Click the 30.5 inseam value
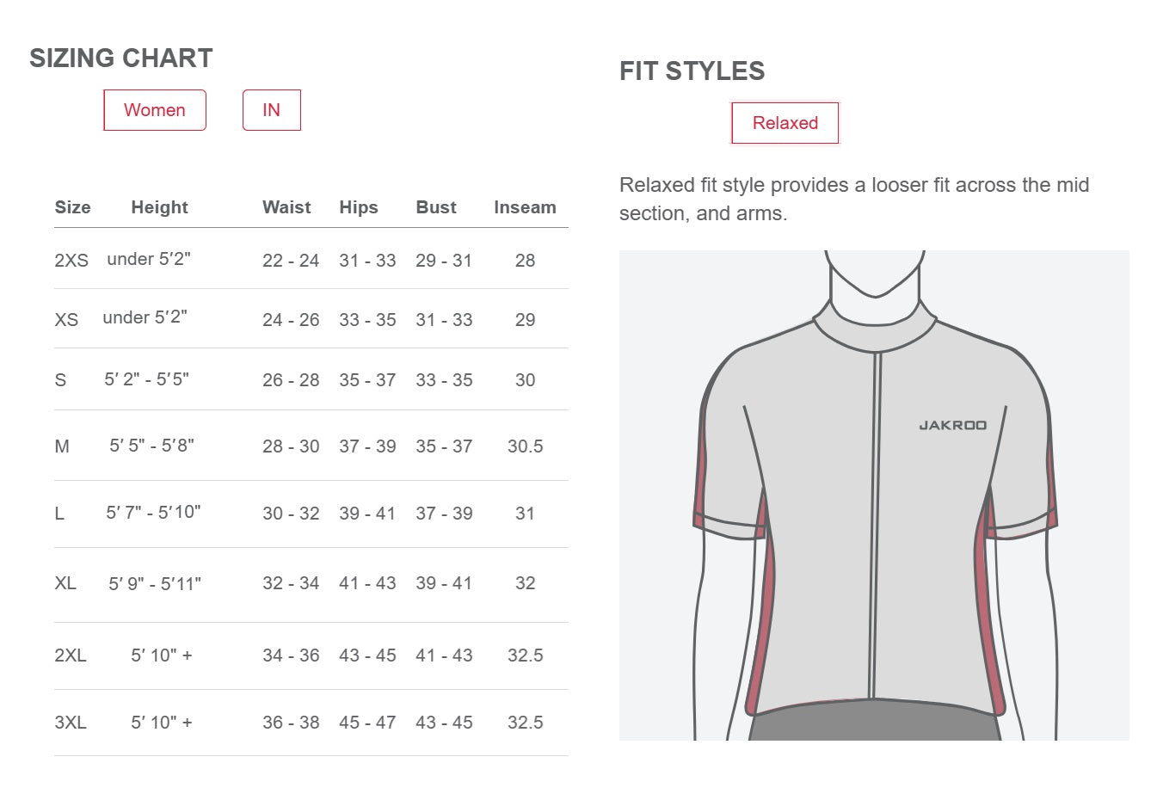 click(x=525, y=446)
